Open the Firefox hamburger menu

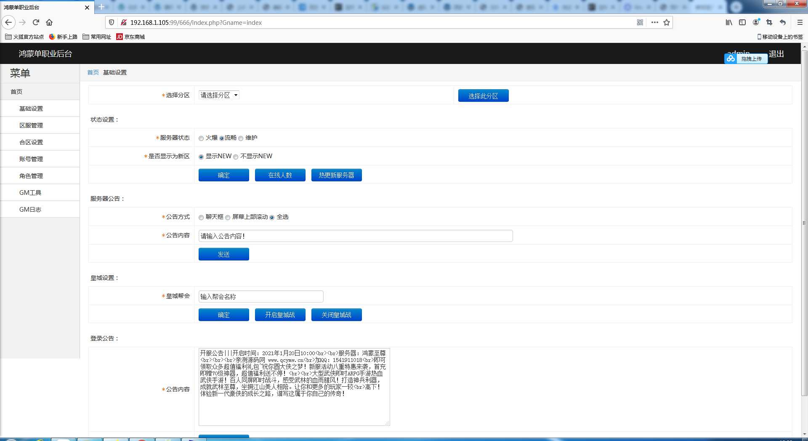pyautogui.click(x=800, y=22)
